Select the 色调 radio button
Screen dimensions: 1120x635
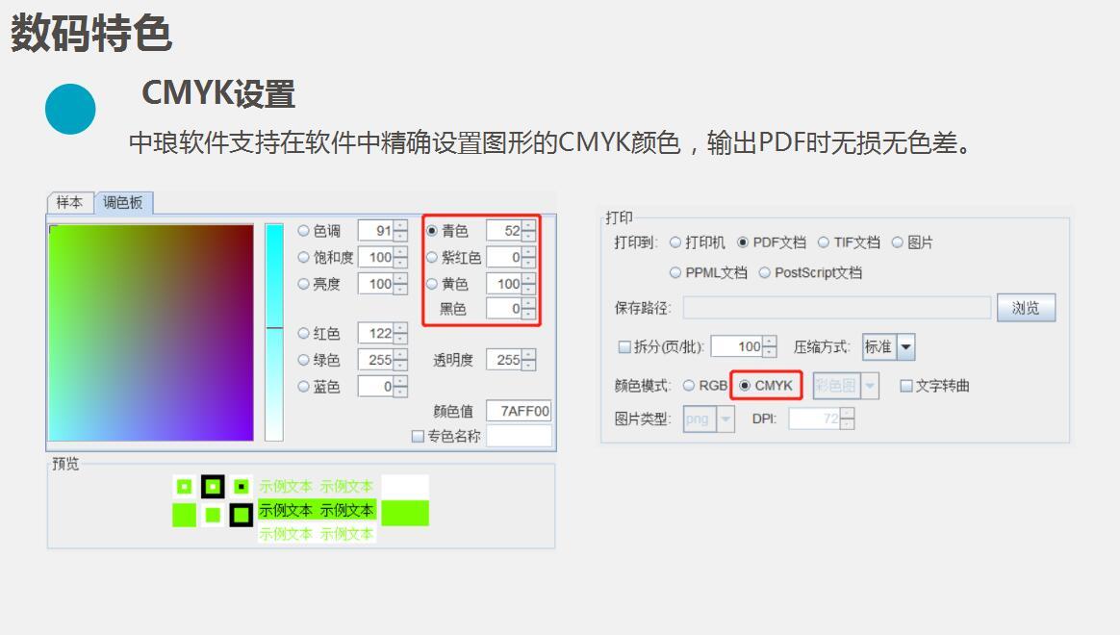click(x=304, y=231)
